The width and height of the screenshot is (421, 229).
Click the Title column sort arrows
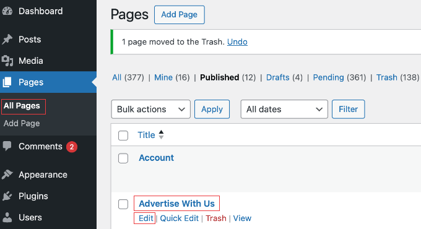(x=161, y=135)
